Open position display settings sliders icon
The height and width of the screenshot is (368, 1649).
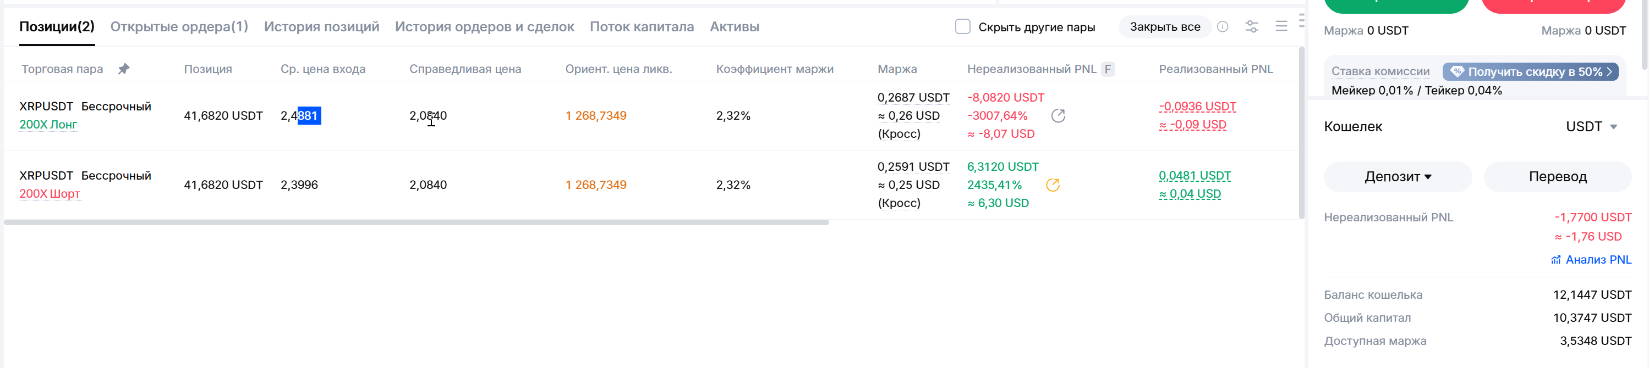pos(1252,27)
